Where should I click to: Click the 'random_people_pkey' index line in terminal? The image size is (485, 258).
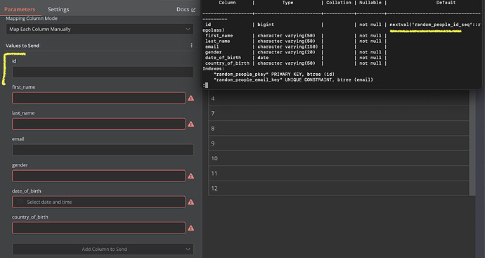point(273,75)
